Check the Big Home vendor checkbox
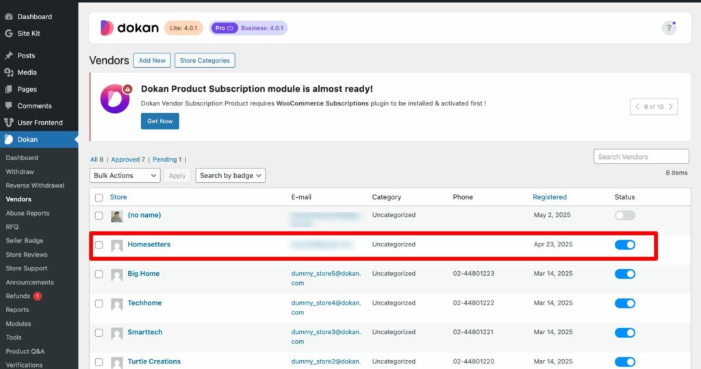This screenshot has height=369, width=701. (x=99, y=274)
